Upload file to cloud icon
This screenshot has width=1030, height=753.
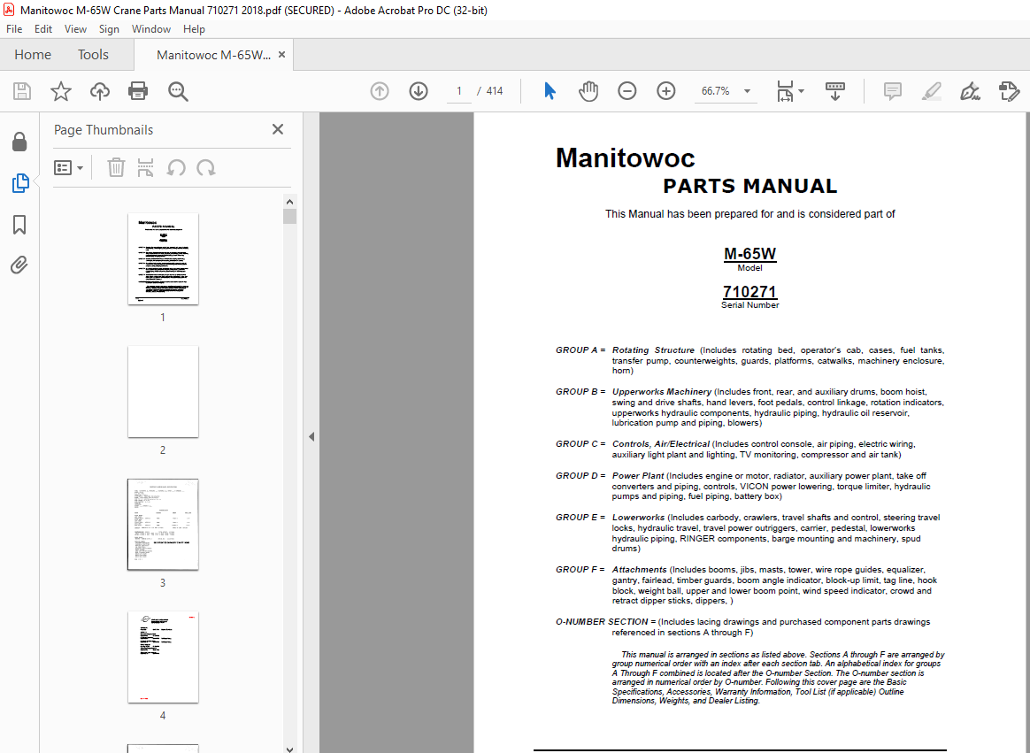(100, 90)
